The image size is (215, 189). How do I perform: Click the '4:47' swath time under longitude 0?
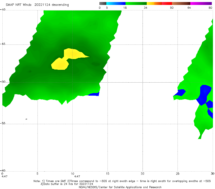click(x=4, y=176)
